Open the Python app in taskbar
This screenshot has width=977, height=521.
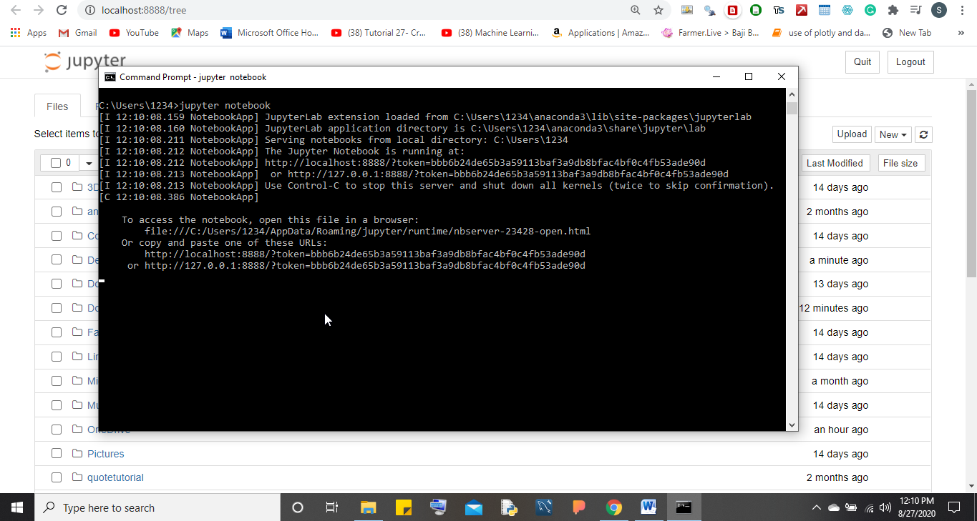coord(508,507)
